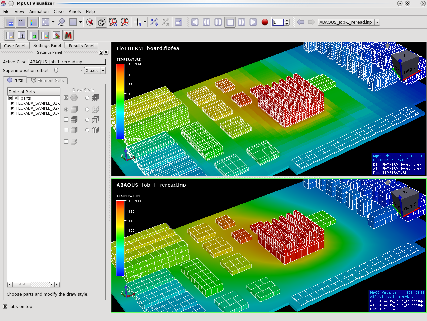Open the Panels menu
This screenshot has width=427, height=321.
point(75,11)
